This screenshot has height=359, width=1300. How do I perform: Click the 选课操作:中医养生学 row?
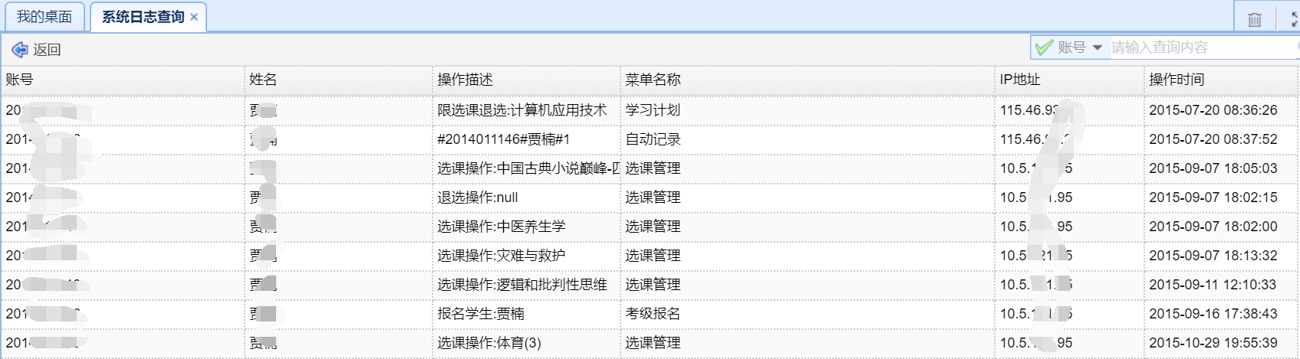[x=501, y=227]
